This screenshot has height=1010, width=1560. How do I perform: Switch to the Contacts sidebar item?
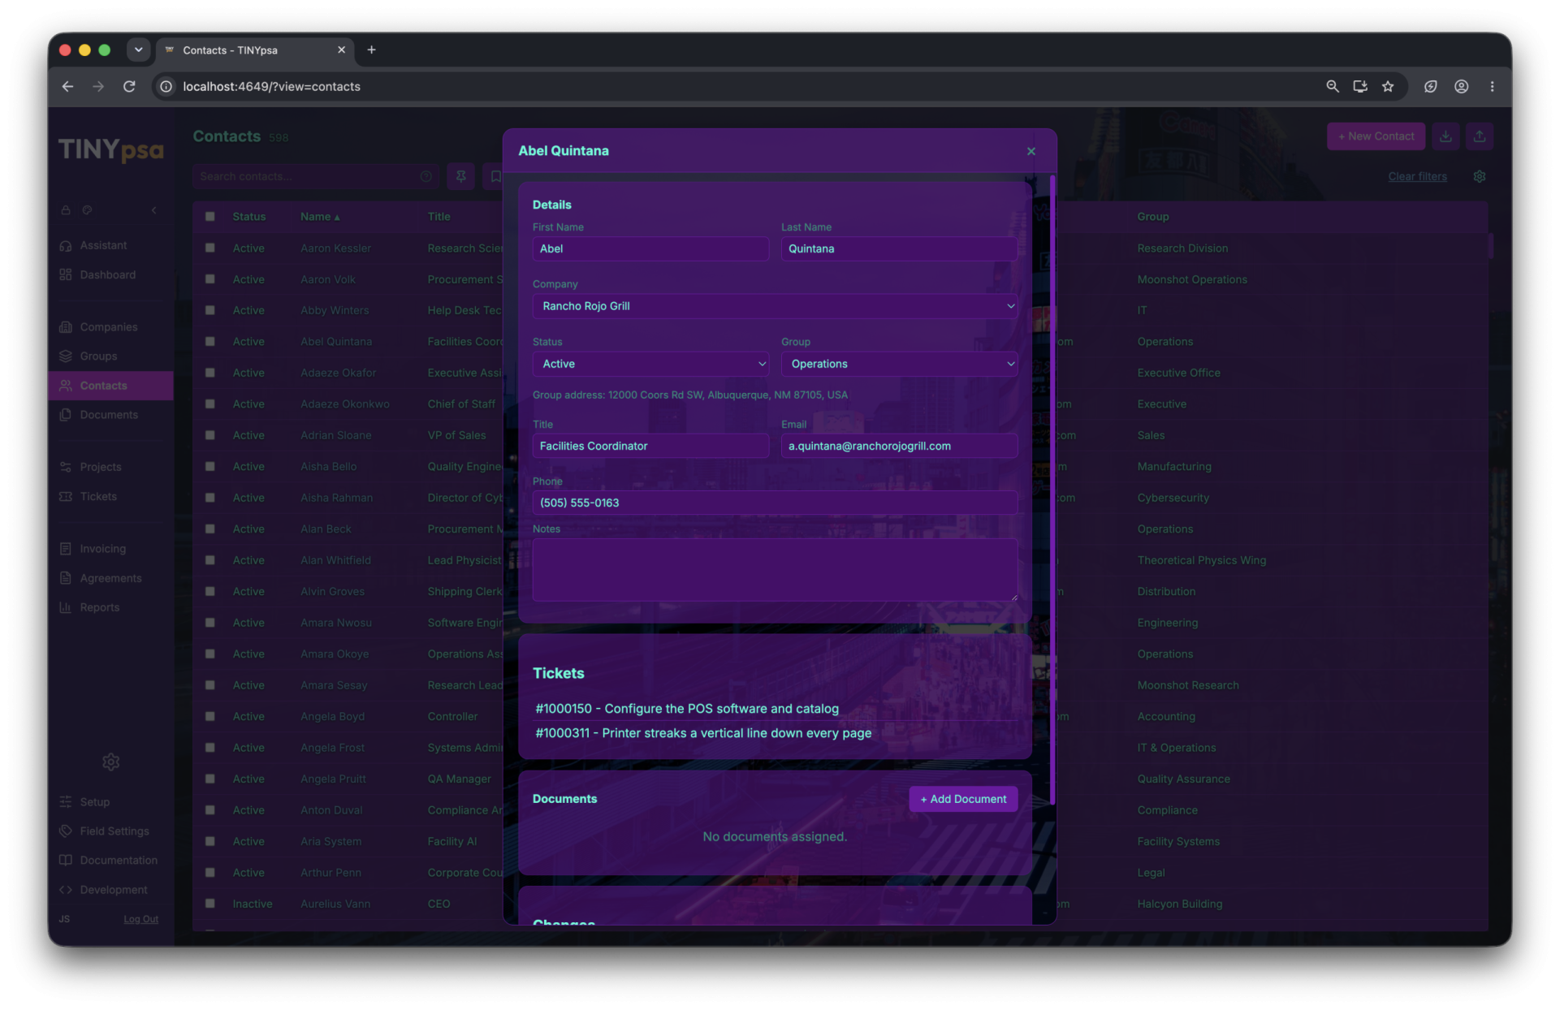[111, 386]
